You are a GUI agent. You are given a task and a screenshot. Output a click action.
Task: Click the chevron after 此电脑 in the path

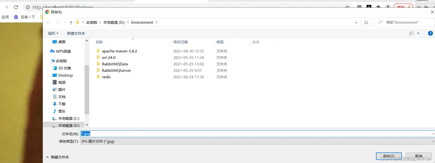pos(100,22)
